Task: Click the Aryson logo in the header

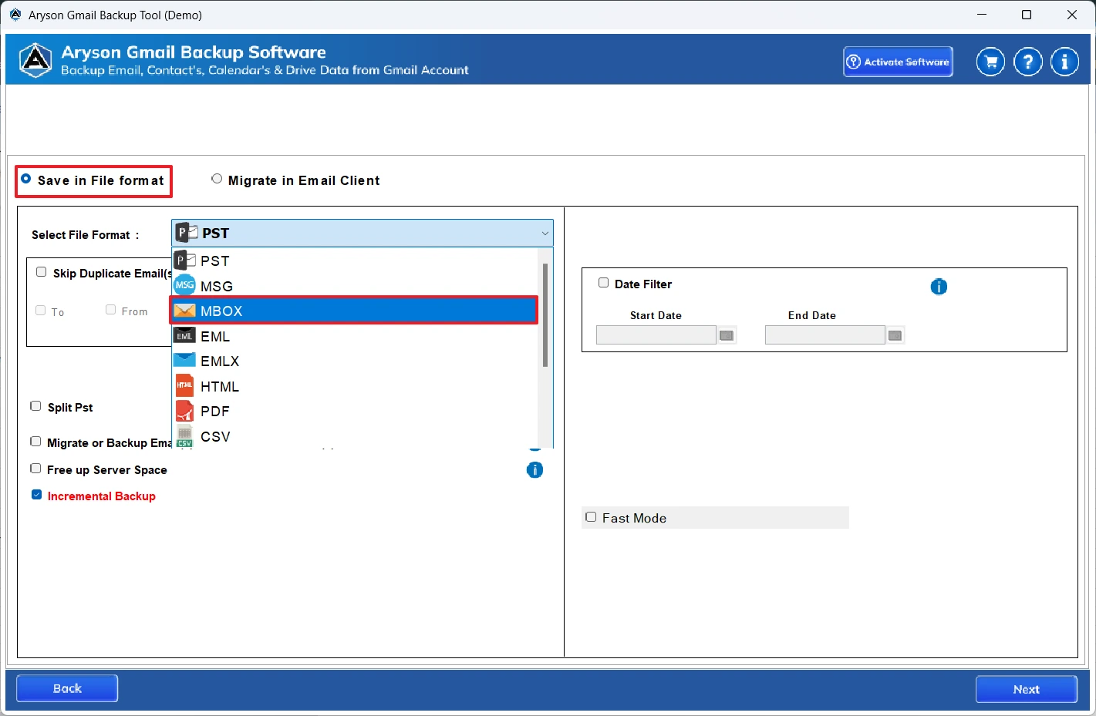Action: [x=35, y=60]
